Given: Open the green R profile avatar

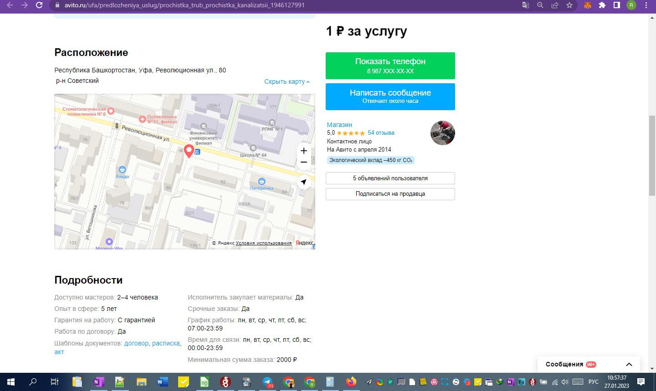Looking at the screenshot, I should [x=631, y=5].
